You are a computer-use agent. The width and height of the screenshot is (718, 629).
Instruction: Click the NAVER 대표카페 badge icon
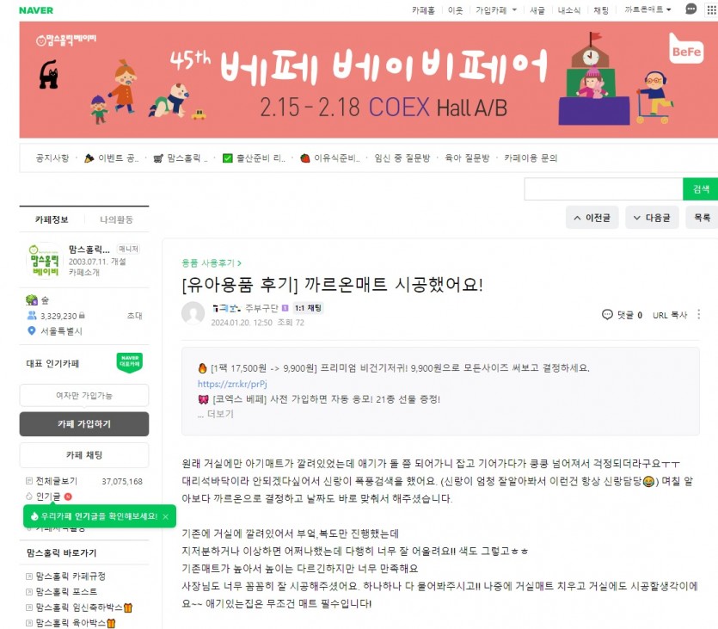130,362
